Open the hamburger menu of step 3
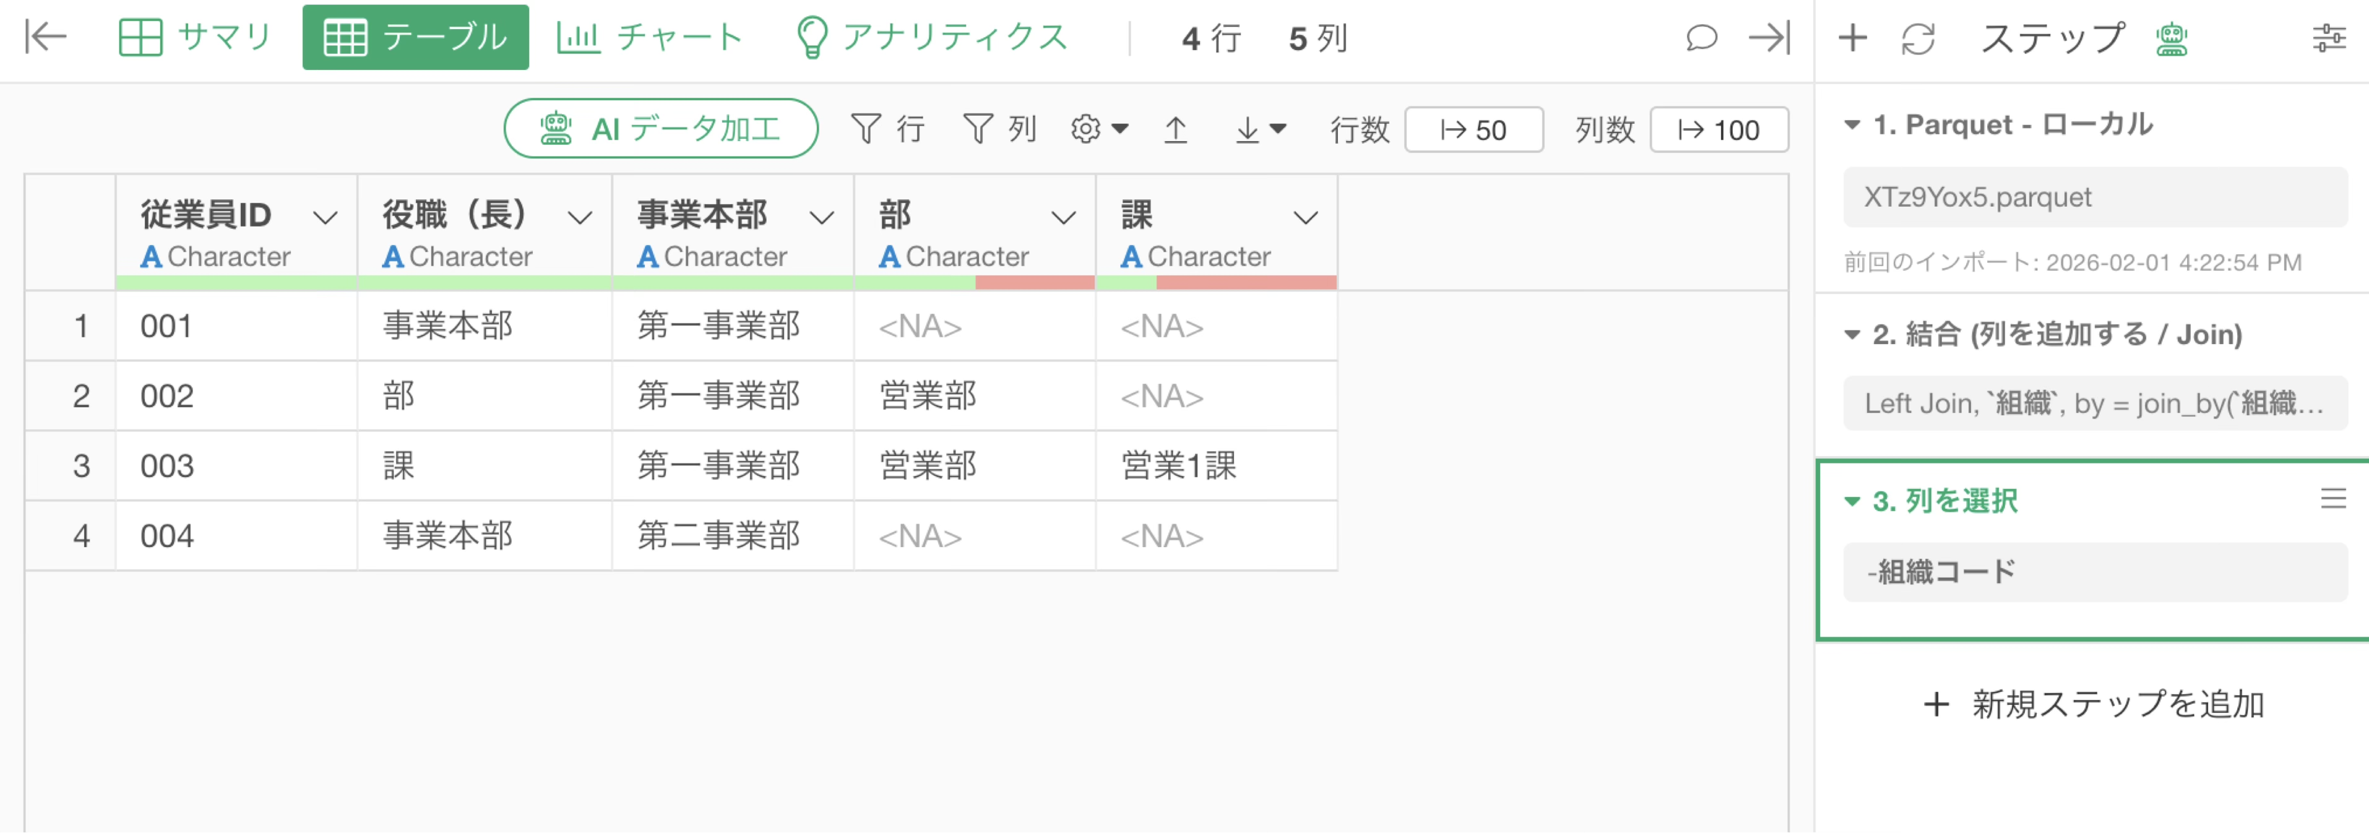This screenshot has width=2369, height=833. 2332,499
